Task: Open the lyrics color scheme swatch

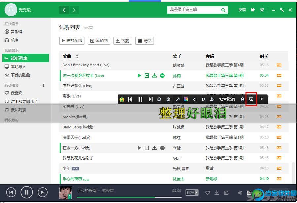Action: tap(186, 99)
